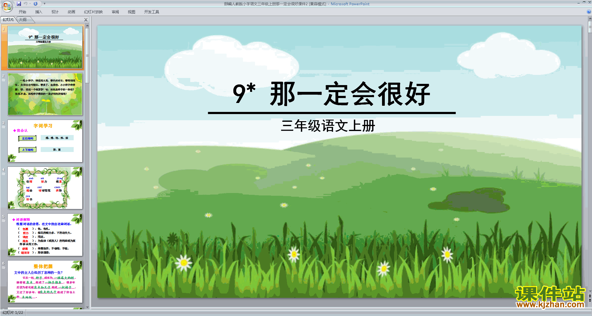Click subtitle text 三年级语文上册
Image resolution: width=592 pixels, height=316 pixels.
328,126
